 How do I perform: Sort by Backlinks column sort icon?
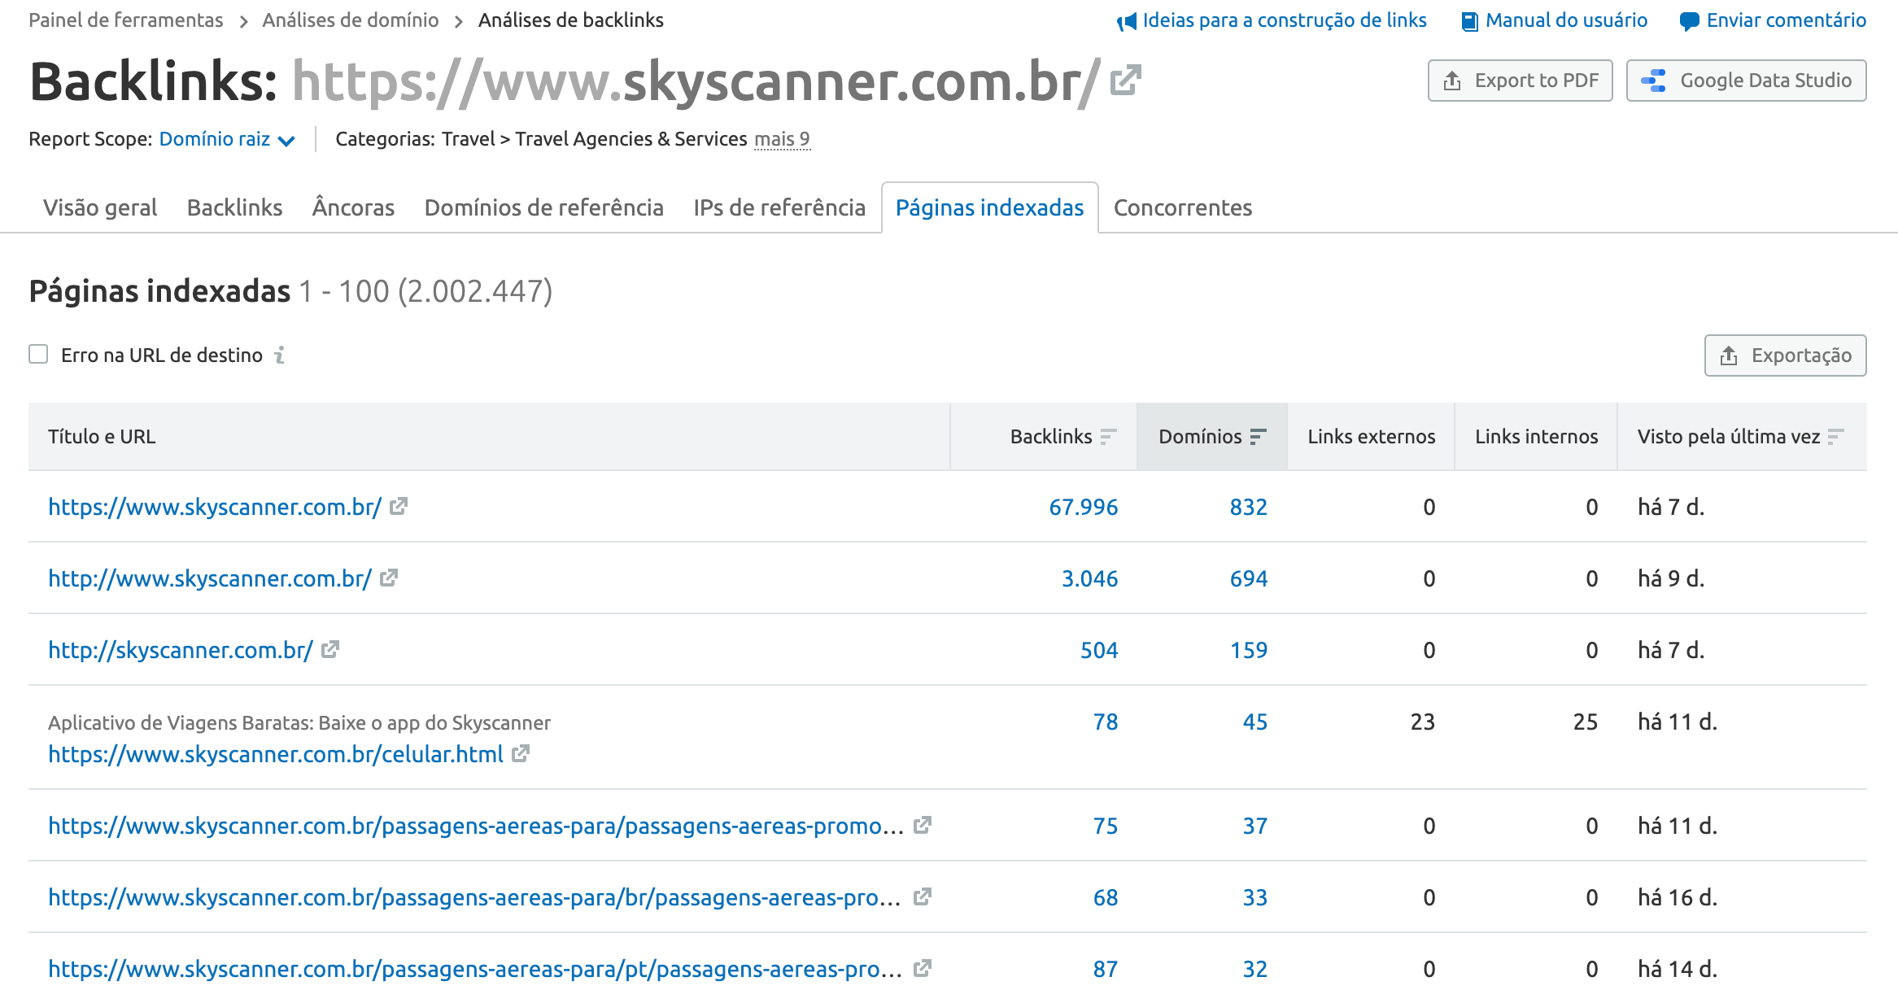[1108, 437]
